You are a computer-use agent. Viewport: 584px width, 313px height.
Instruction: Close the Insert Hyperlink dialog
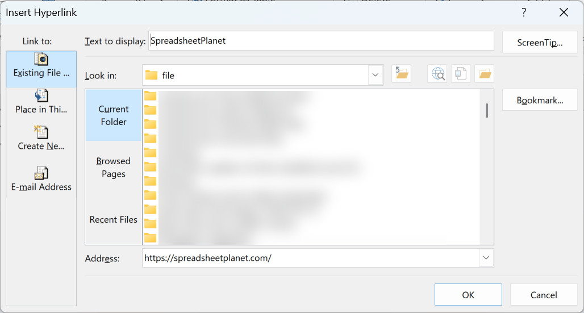pyautogui.click(x=564, y=12)
